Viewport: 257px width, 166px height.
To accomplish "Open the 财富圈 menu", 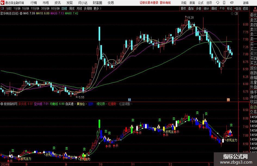I will point(97,3).
